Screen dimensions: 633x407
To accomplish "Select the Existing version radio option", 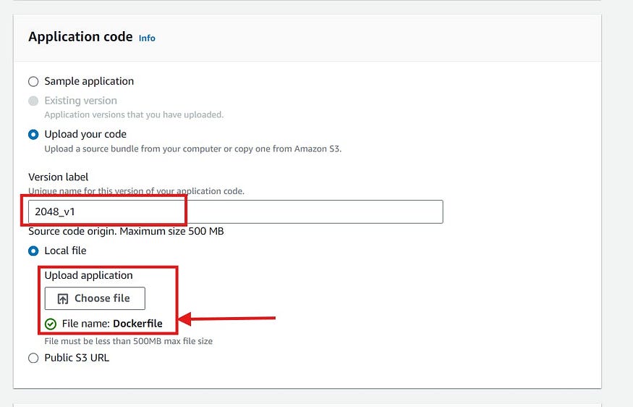I will [x=33, y=101].
